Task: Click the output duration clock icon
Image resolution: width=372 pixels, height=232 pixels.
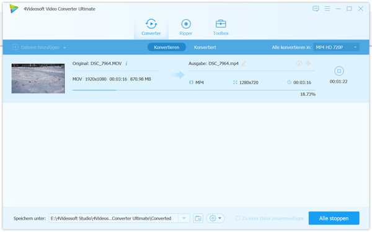Action: point(289,82)
